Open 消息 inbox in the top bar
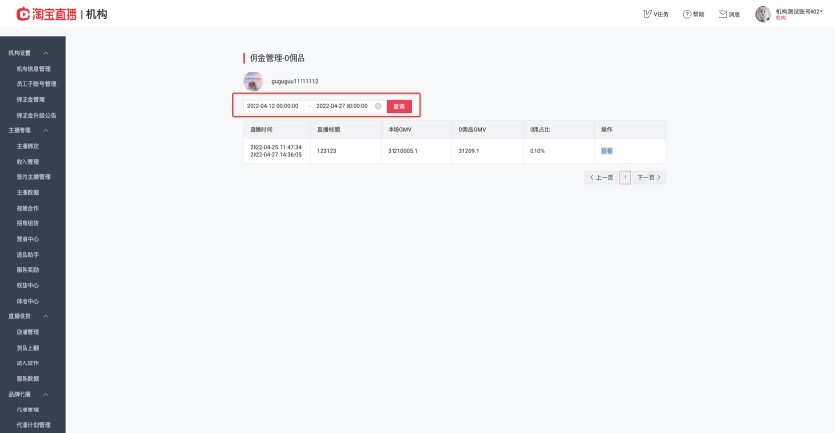 point(729,14)
